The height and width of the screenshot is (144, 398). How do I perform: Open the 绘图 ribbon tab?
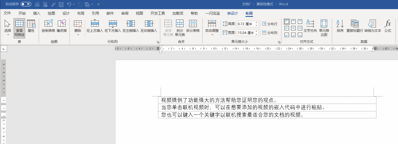(x=51, y=13)
